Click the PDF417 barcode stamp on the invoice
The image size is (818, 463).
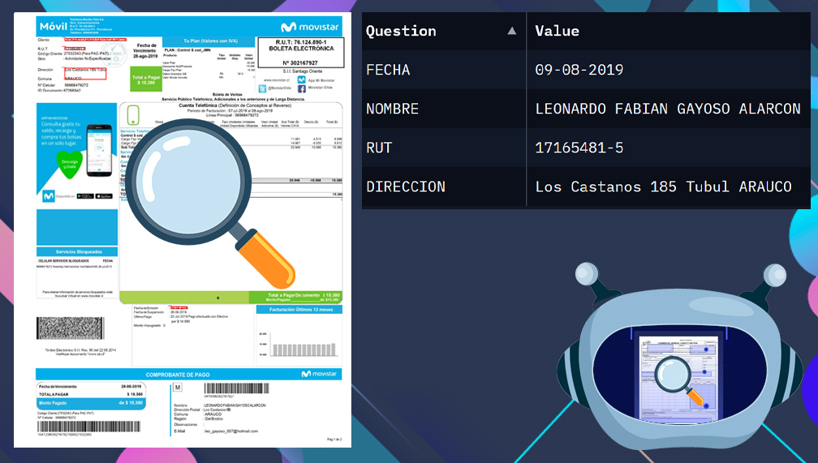pyautogui.click(x=70, y=328)
